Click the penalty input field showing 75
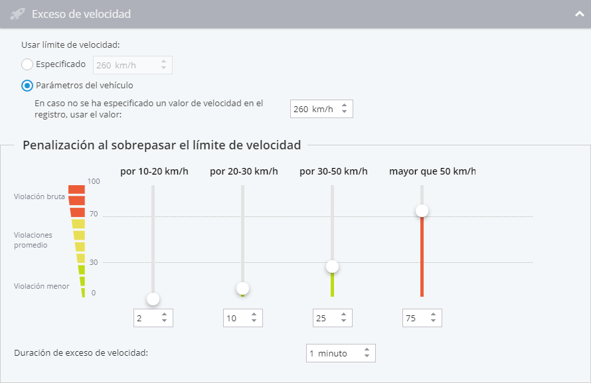This screenshot has height=383, width=591. [422, 318]
